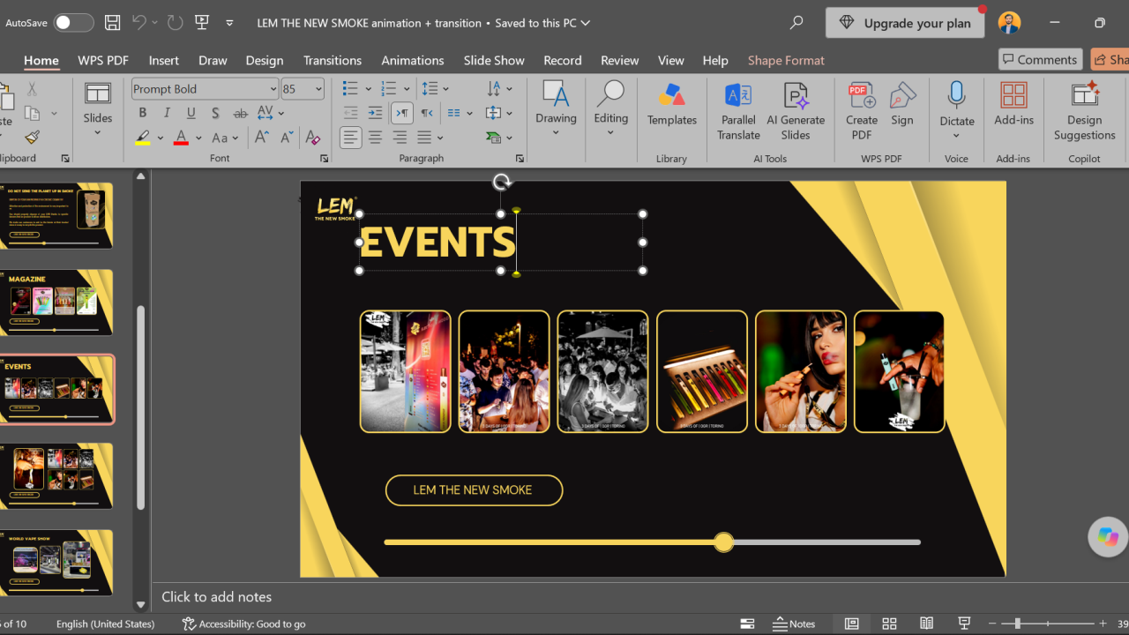Click the Save icon in title bar
This screenshot has height=635, width=1129.
(112, 23)
